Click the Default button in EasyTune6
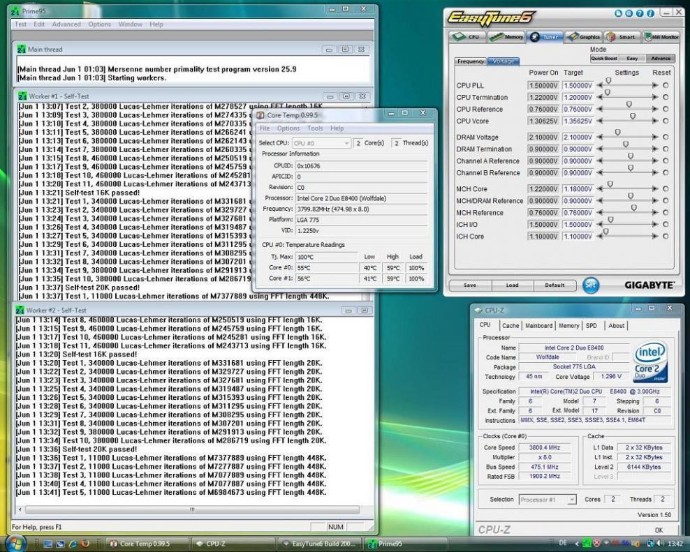690x552 pixels. [x=555, y=285]
